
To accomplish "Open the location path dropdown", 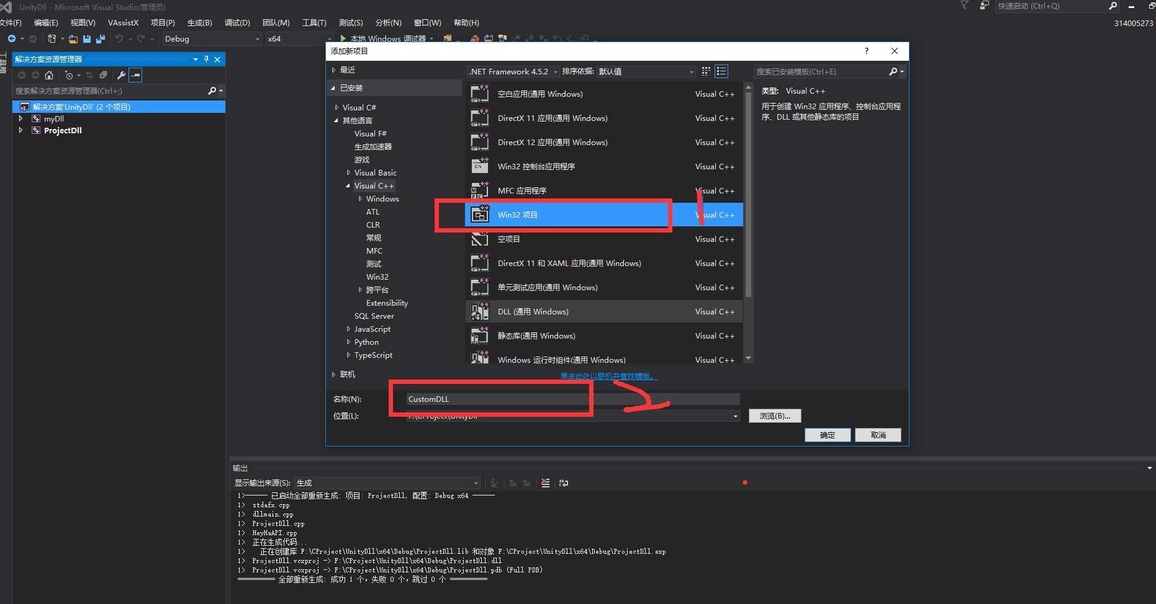I will click(736, 416).
